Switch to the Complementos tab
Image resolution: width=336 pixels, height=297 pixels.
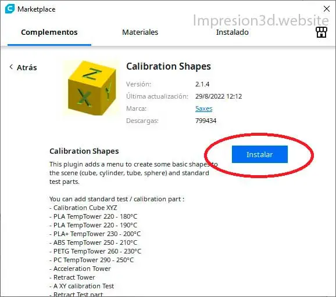click(x=49, y=32)
